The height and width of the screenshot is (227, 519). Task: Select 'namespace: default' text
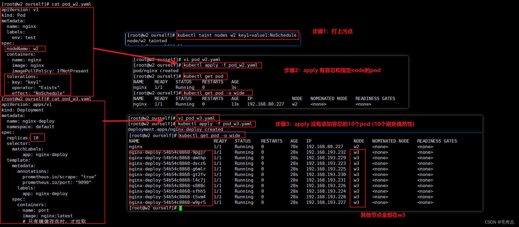click(x=31, y=127)
